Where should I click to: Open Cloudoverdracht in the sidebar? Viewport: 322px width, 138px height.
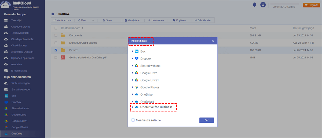[20, 27]
